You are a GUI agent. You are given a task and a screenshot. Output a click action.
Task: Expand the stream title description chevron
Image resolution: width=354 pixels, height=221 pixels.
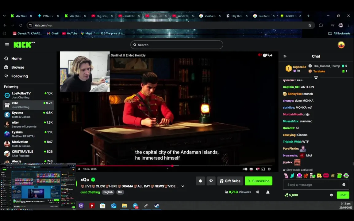click(183, 186)
